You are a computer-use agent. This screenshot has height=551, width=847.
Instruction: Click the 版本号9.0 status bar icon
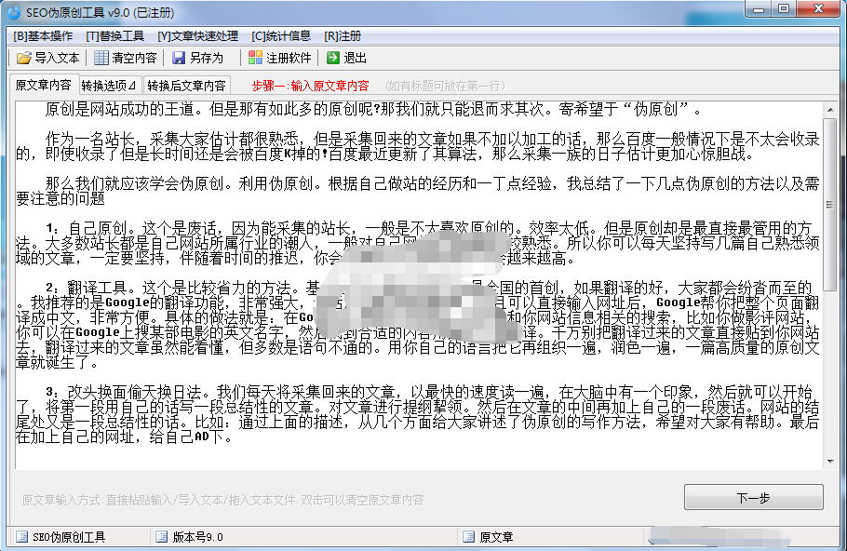click(161, 537)
